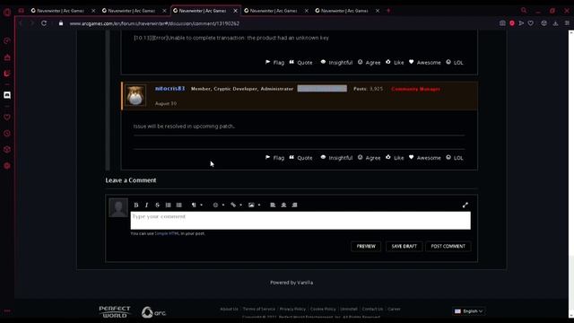
Task: Click the SAVE DRAFT button
Action: coord(404,246)
